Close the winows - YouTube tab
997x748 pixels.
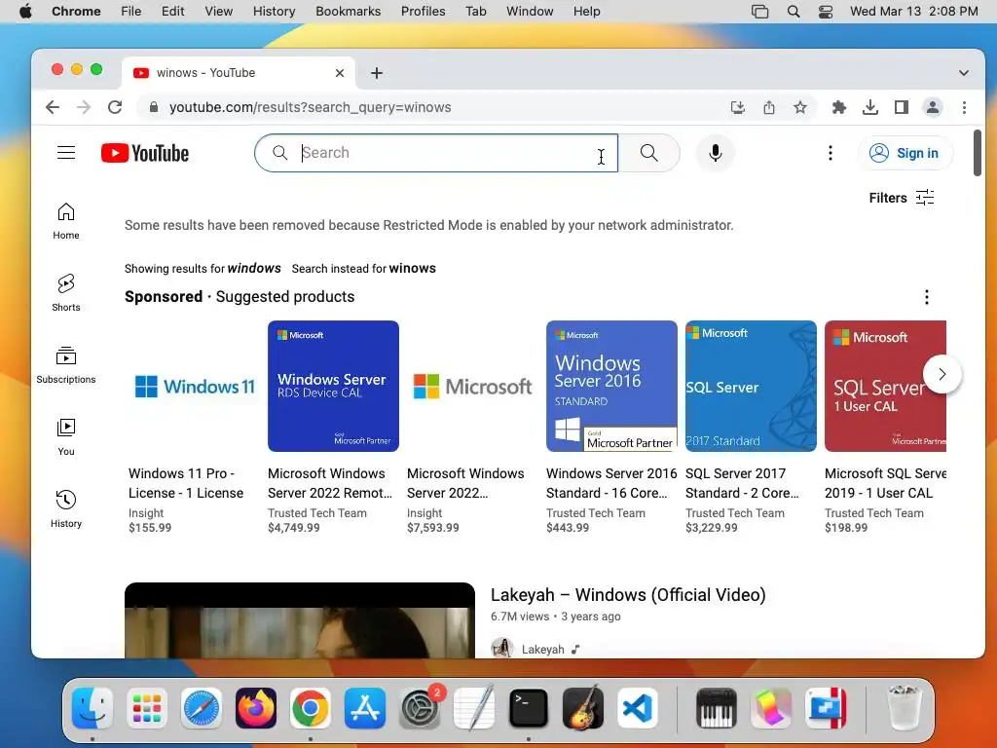click(x=340, y=73)
